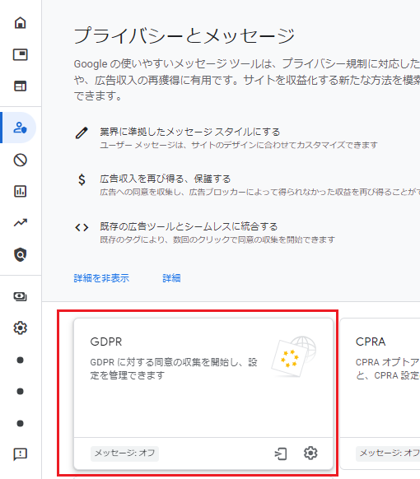Screen dimensions: 420x479
Task: Open the GDPR card title
Action: (106, 342)
